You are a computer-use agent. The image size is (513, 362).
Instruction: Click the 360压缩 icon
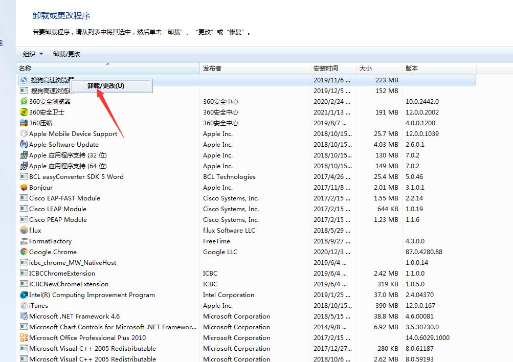24,123
